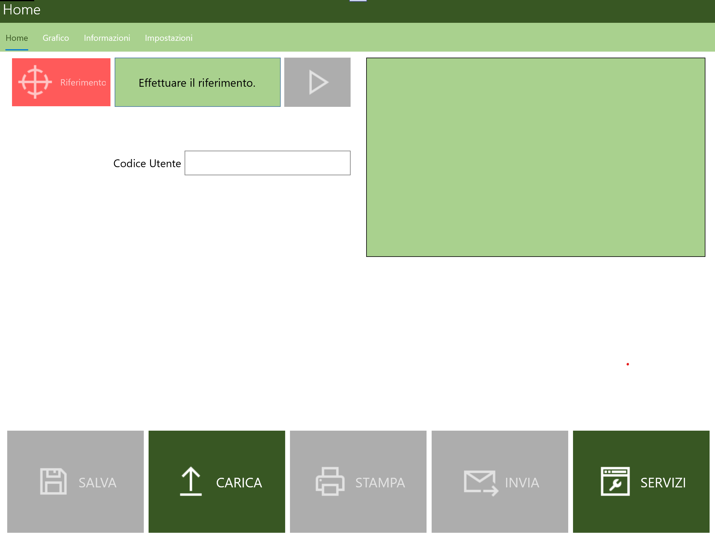This screenshot has width=715, height=533.
Task: Click the Riferimento button label
Action: [x=83, y=83]
